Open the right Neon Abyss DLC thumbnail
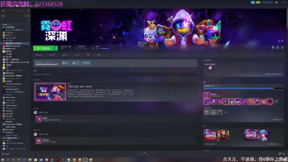288x162 pixels. pyautogui.click(x=257, y=135)
